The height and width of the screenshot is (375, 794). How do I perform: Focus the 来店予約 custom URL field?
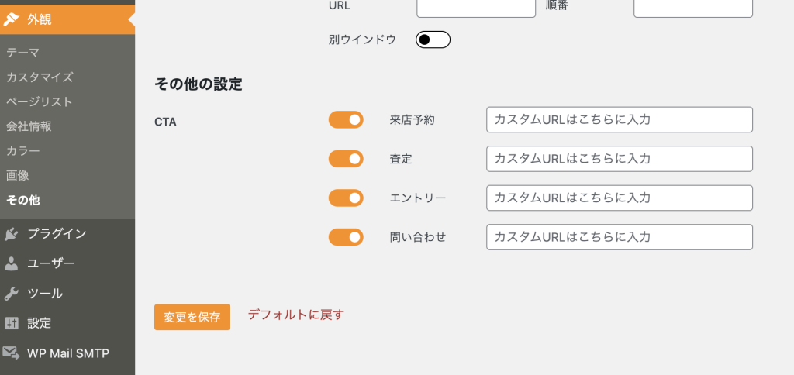click(x=620, y=119)
